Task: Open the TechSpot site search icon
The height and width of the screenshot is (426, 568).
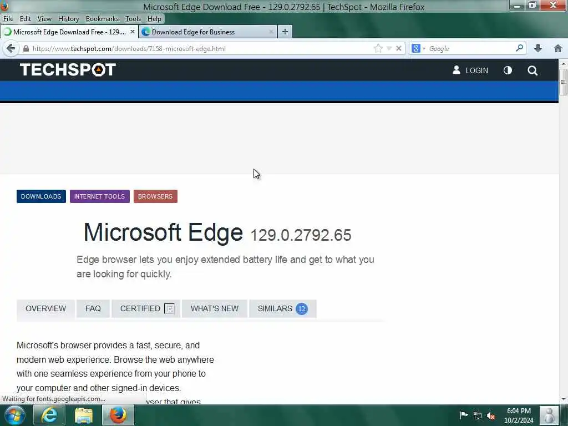Action: click(532, 70)
